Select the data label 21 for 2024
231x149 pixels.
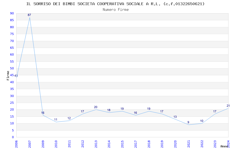(x=228, y=106)
